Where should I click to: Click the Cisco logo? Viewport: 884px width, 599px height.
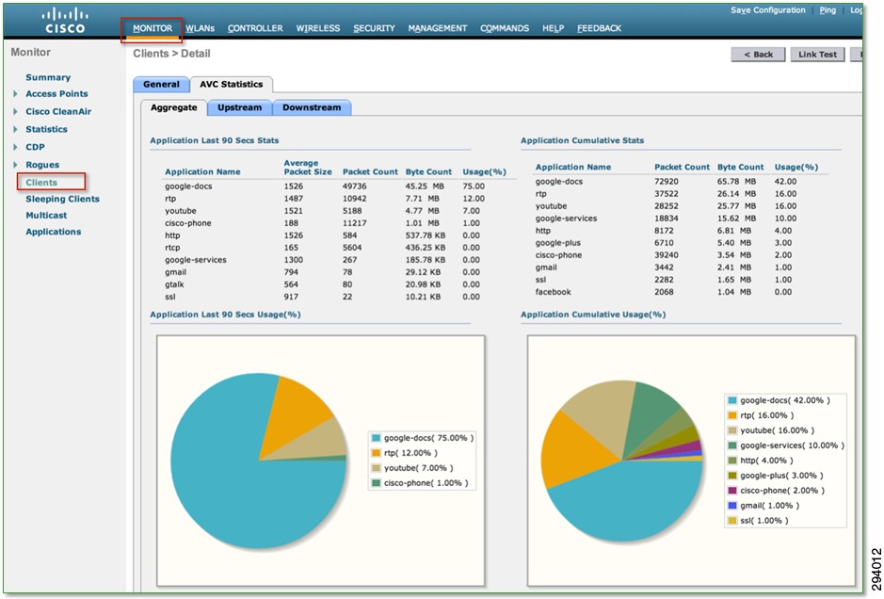(x=65, y=21)
